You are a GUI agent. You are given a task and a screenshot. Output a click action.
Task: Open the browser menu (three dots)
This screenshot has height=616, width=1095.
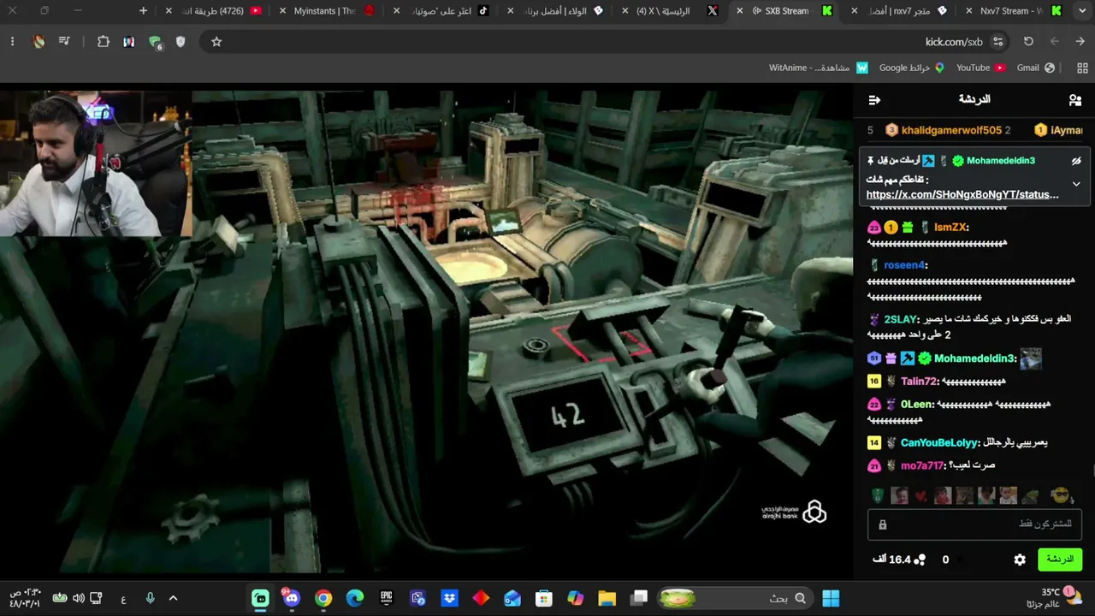(12, 42)
